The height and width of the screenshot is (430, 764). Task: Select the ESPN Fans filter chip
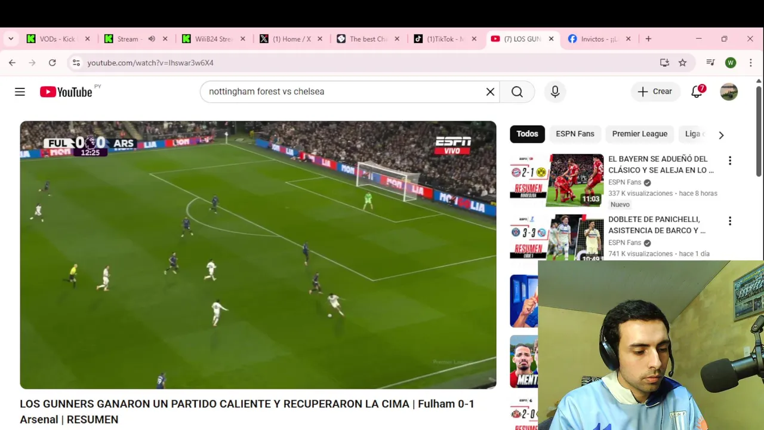click(575, 134)
